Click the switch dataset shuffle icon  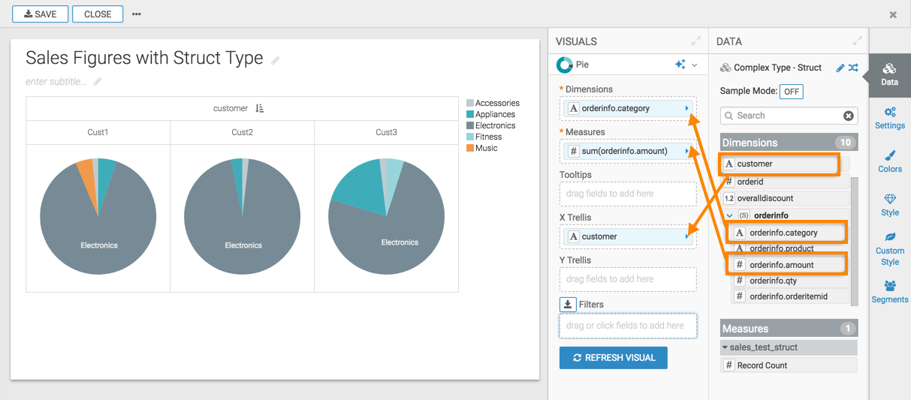click(x=853, y=68)
